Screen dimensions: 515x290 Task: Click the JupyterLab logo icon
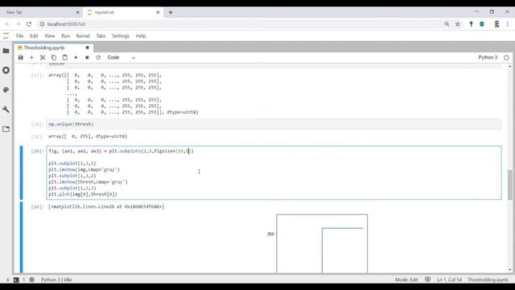pos(6,35)
